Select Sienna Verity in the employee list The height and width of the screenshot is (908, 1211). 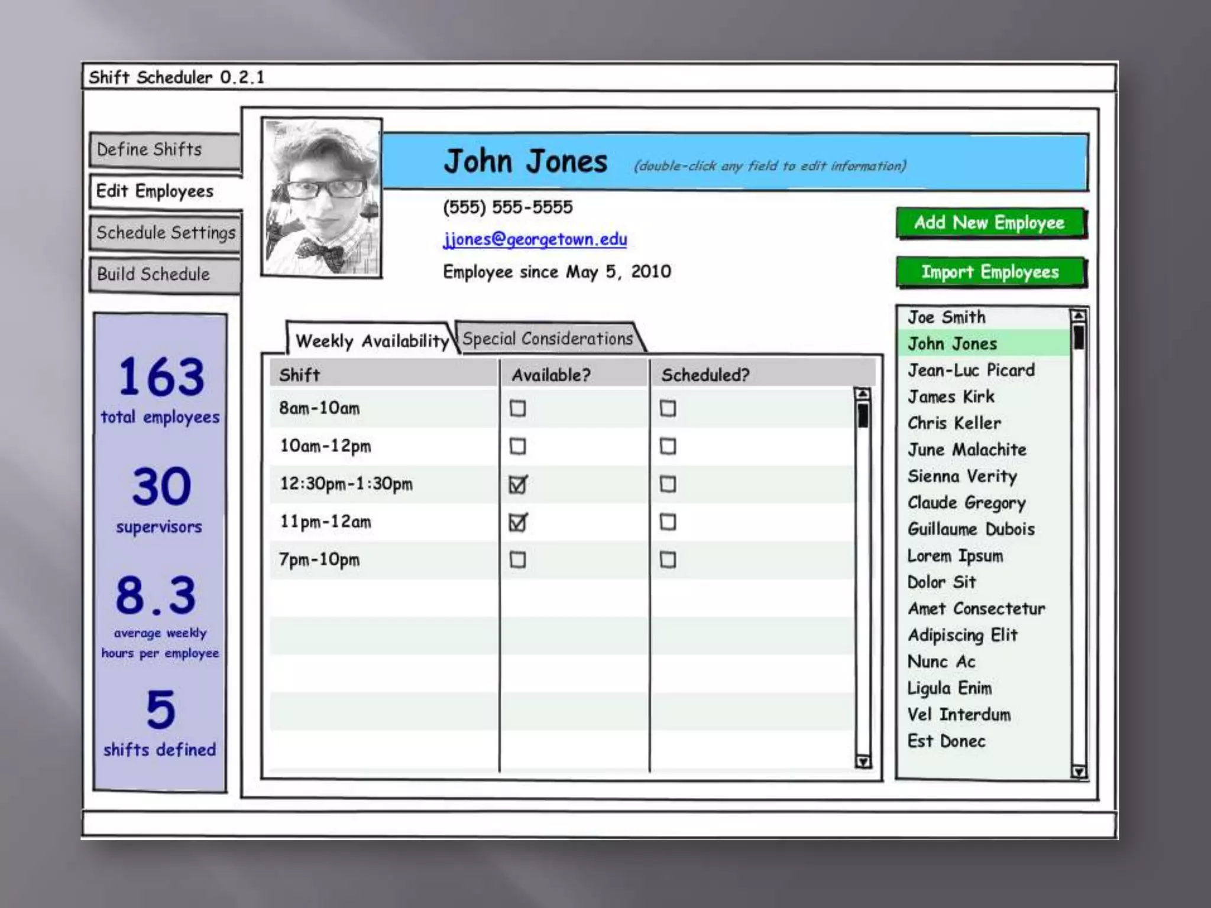tap(983, 476)
